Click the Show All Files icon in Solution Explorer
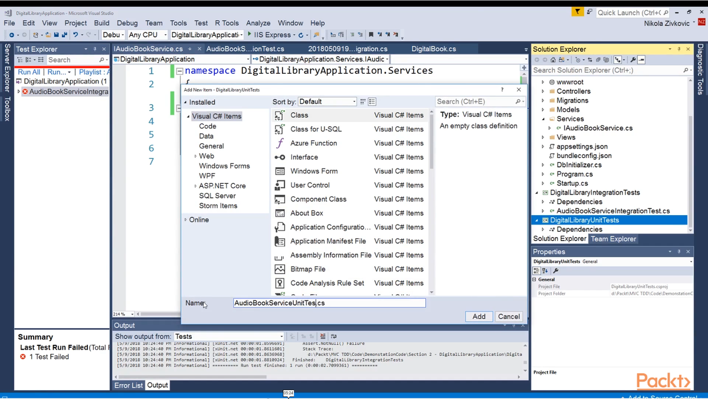 [x=606, y=60]
